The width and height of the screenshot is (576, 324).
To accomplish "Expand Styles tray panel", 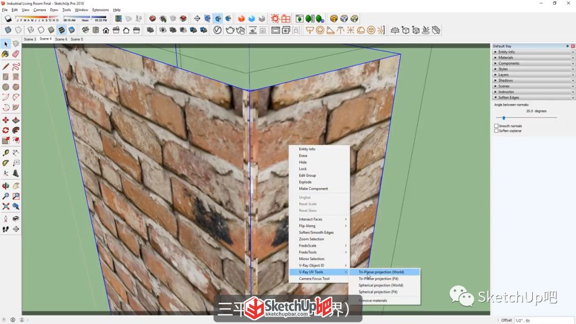I will [x=533, y=69].
